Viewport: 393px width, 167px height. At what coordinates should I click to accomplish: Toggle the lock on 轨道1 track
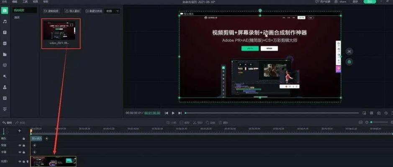(x=24, y=162)
